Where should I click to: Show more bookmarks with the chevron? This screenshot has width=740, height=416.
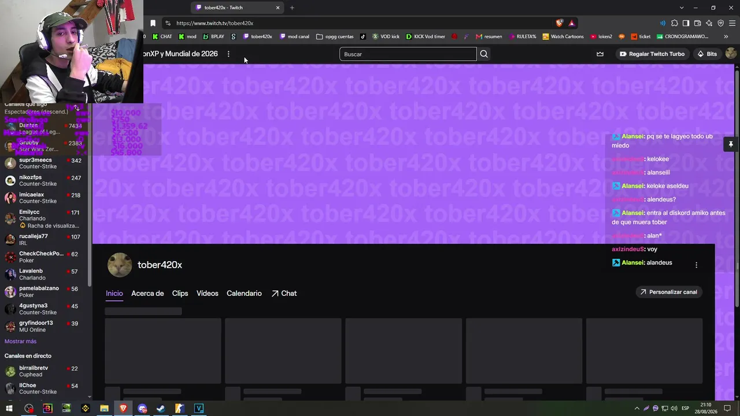726,36
